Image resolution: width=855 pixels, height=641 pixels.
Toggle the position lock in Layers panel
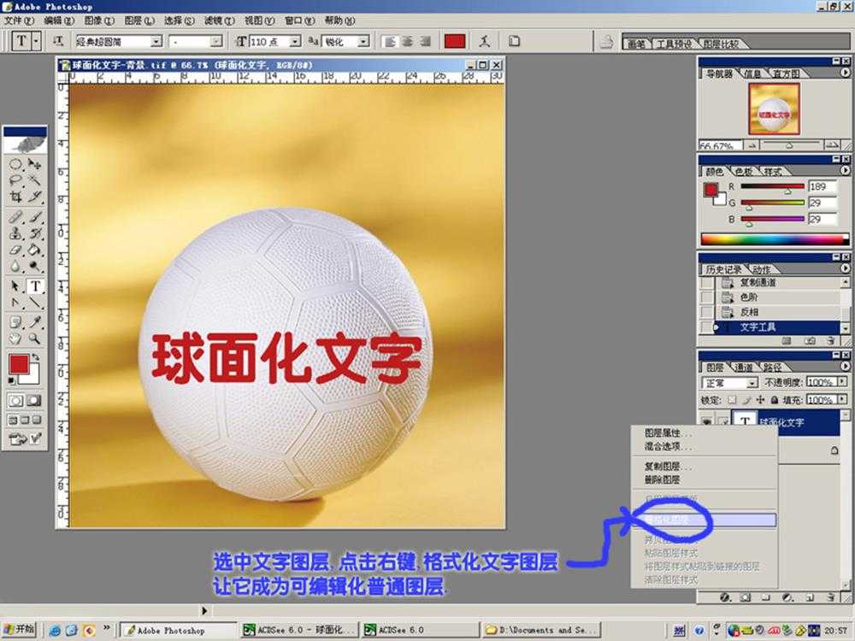point(759,399)
